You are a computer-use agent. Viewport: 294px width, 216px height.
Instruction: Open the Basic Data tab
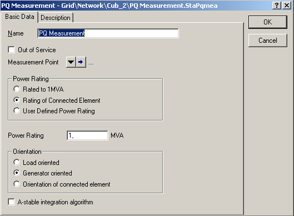[19, 17]
